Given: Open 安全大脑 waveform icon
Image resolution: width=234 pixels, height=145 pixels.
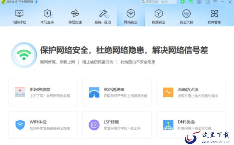Looking at the screenshot, I should click(186, 14).
